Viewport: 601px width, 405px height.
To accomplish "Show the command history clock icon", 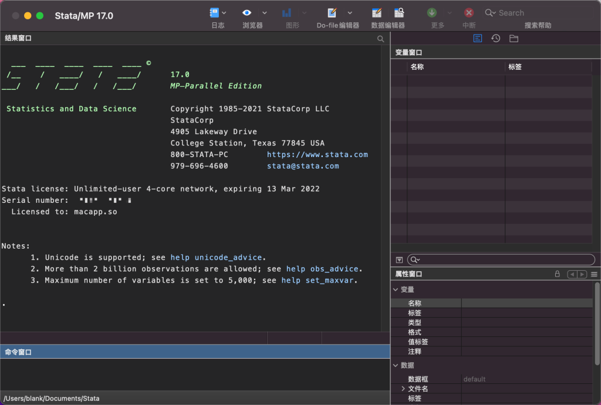I will tap(496, 39).
